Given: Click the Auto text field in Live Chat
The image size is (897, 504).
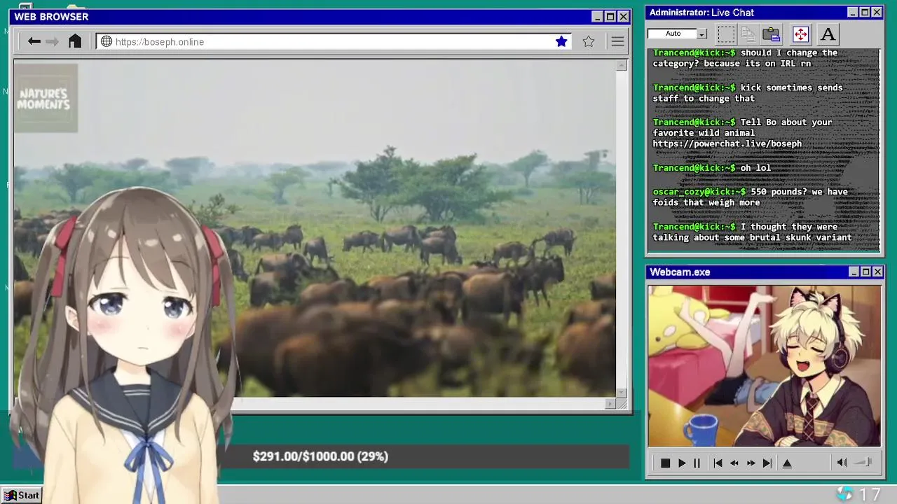Looking at the screenshot, I should pyautogui.click(x=673, y=34).
